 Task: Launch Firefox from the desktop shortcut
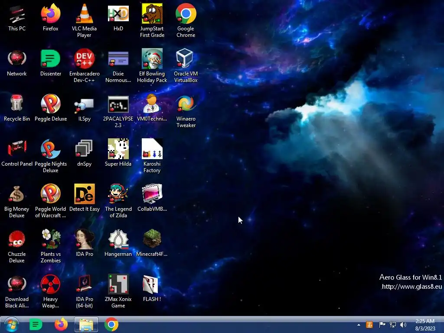50,17
